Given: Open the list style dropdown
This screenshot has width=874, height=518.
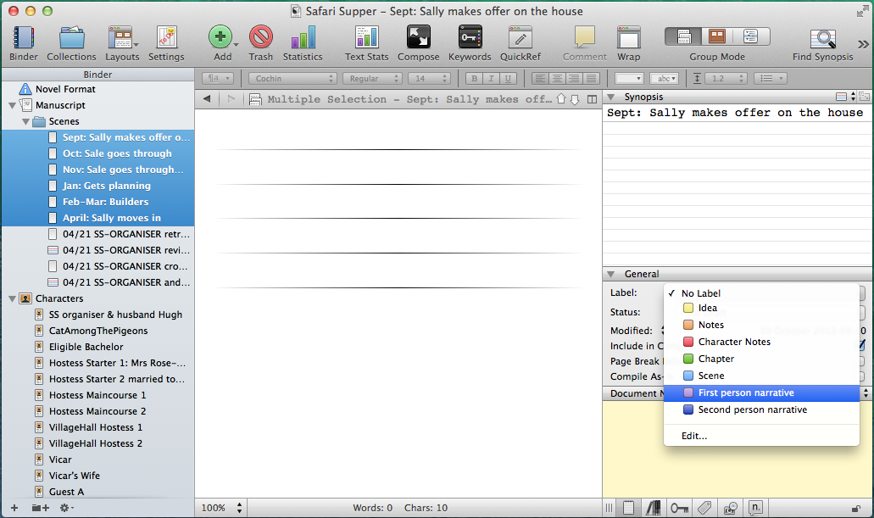Looking at the screenshot, I should click(771, 79).
